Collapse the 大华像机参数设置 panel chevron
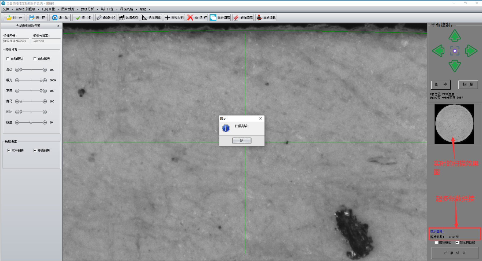This screenshot has height=261, width=482. 58,26
